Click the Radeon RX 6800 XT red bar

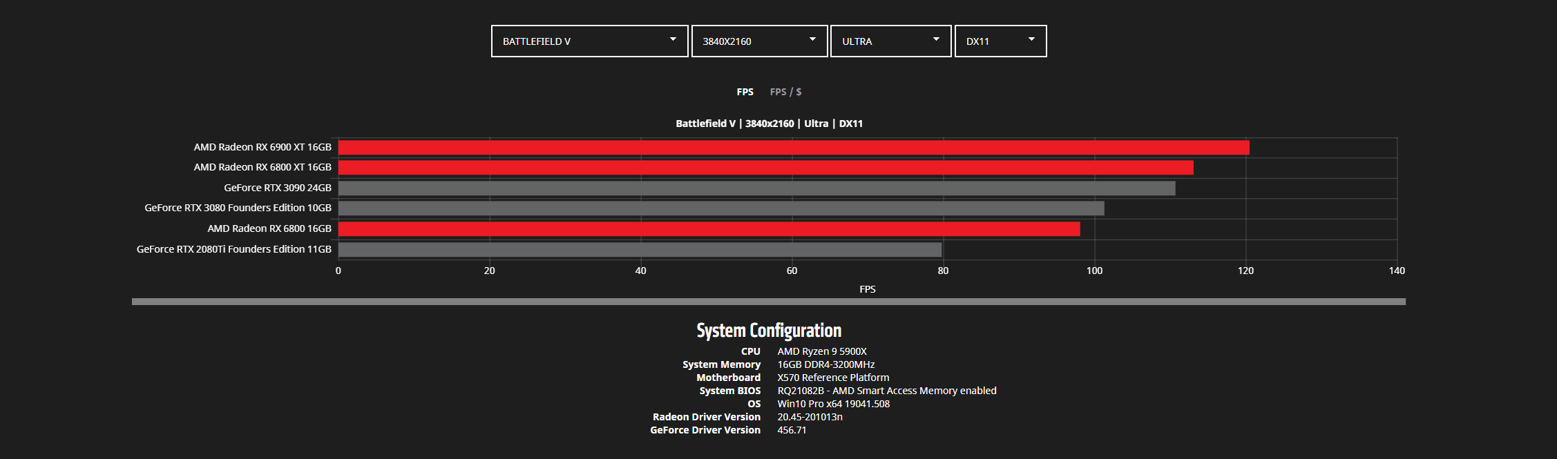766,167
